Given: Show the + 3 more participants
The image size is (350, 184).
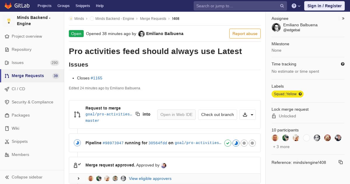Looking at the screenshot, I should 281,147.
